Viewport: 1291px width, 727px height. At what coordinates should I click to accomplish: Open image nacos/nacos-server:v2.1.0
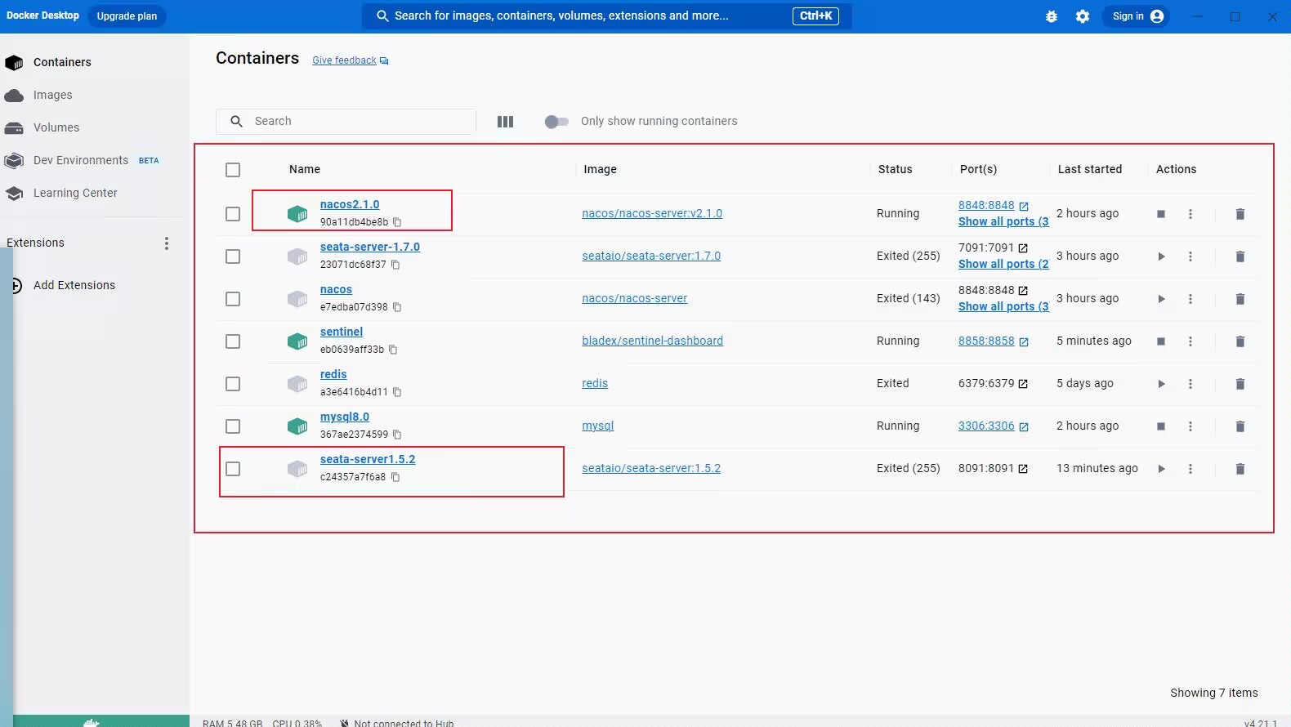coord(652,213)
